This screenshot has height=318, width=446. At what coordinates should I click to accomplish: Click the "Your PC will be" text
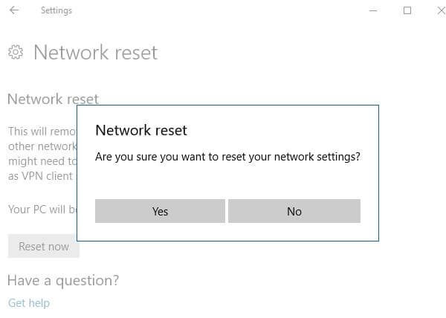coord(42,209)
